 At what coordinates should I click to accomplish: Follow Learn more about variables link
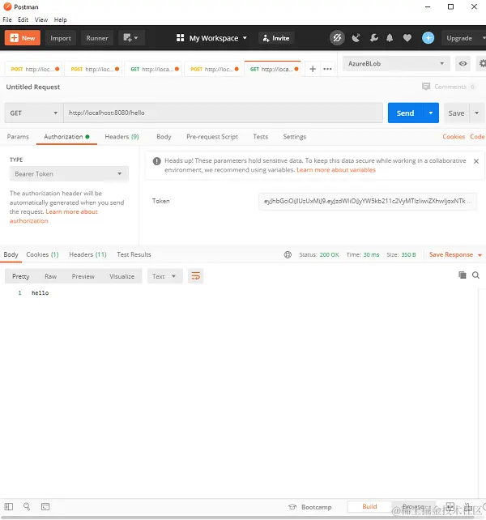coord(335,170)
